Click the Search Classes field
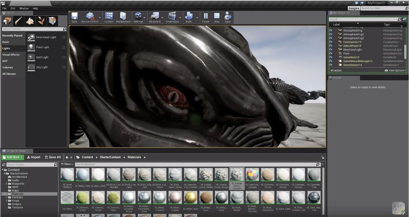Screen dimensions: 409x217 (33, 29)
